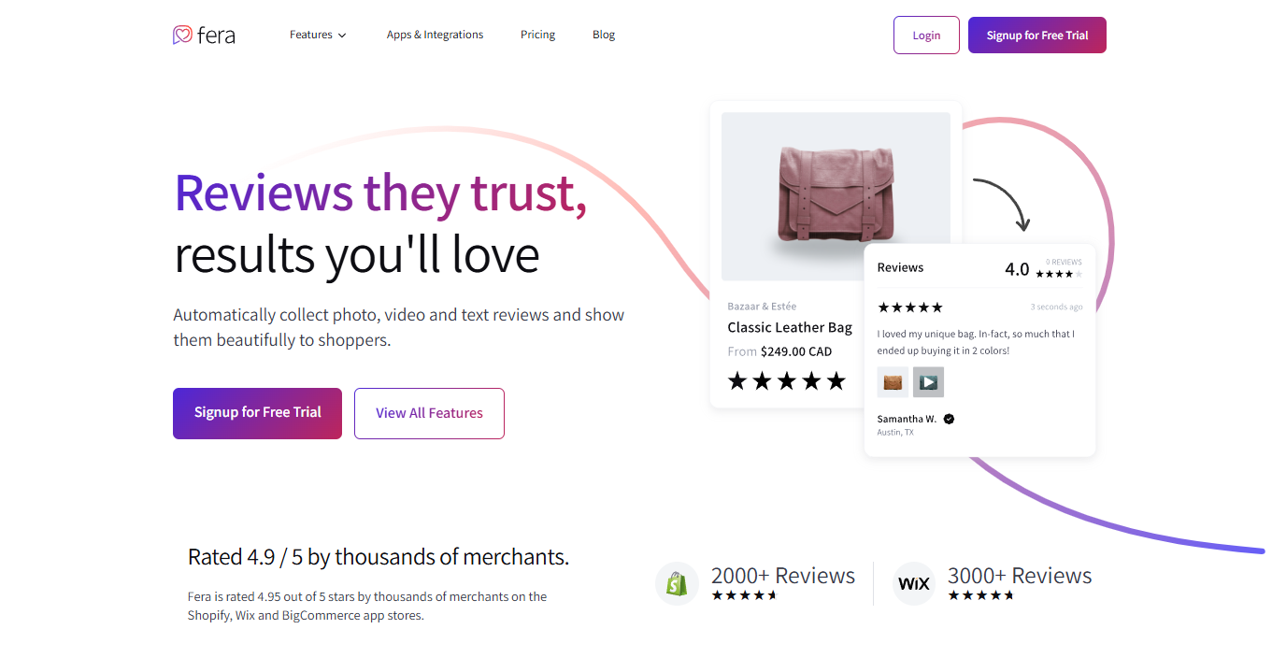Image resolution: width=1272 pixels, height=672 pixels.
Task: Open Apps & Integrations page
Action: 435,35
